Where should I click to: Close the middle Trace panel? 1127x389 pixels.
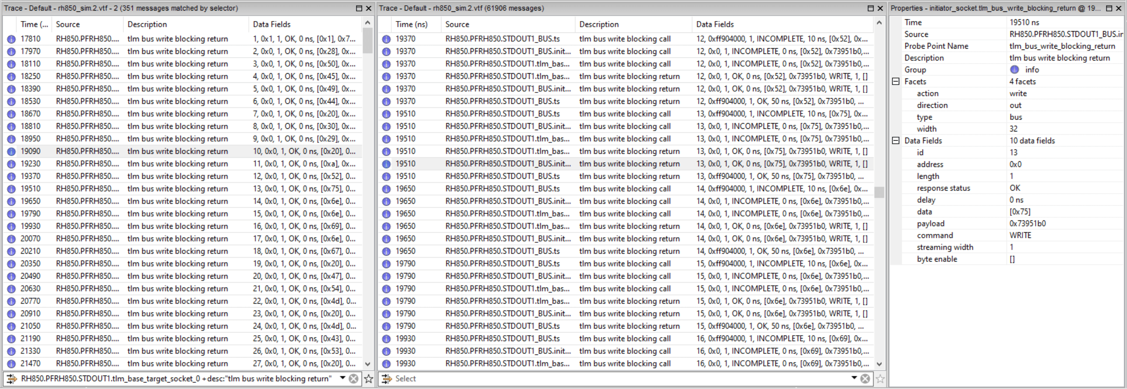pos(880,8)
